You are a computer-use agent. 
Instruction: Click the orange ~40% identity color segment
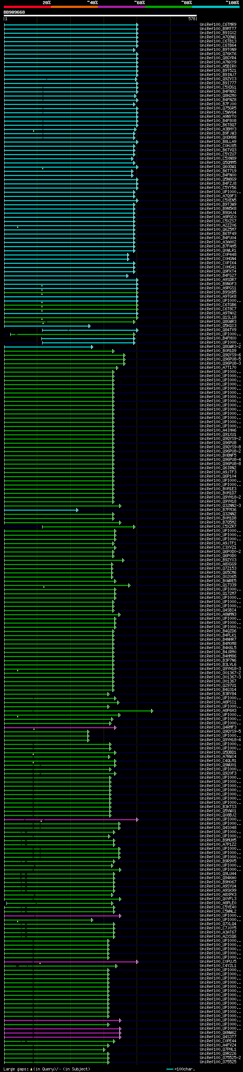[x=74, y=7]
